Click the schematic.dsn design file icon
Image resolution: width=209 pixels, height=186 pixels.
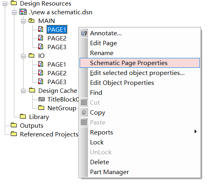tap(23, 12)
